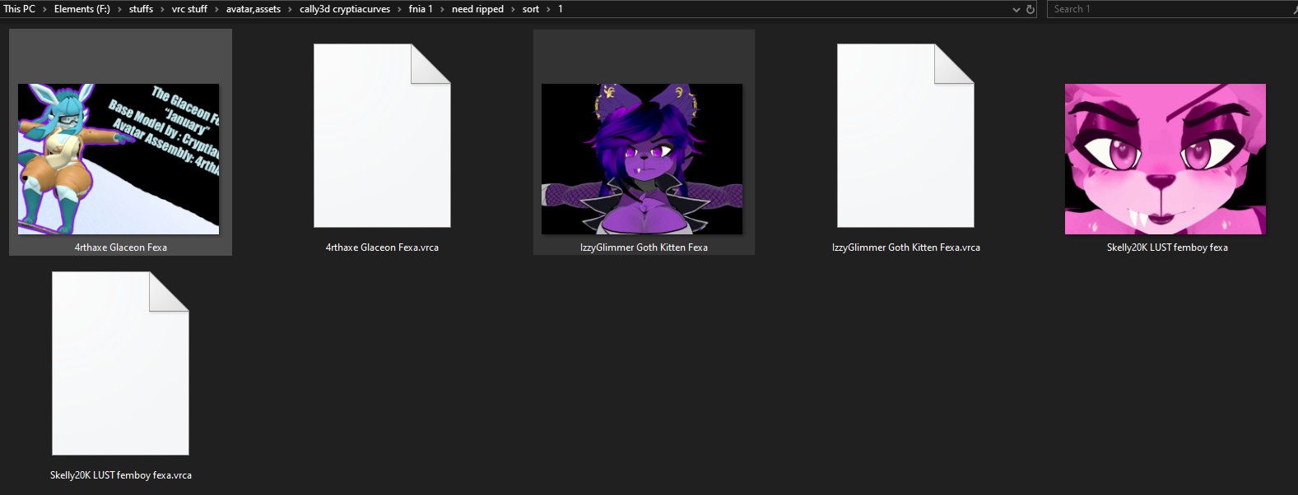This screenshot has width=1298, height=495.
Task: Expand the arrow after stuffs breadcrumb
Action: tap(163, 9)
